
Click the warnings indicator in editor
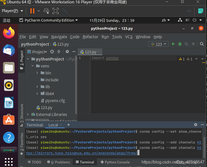tap(186, 59)
